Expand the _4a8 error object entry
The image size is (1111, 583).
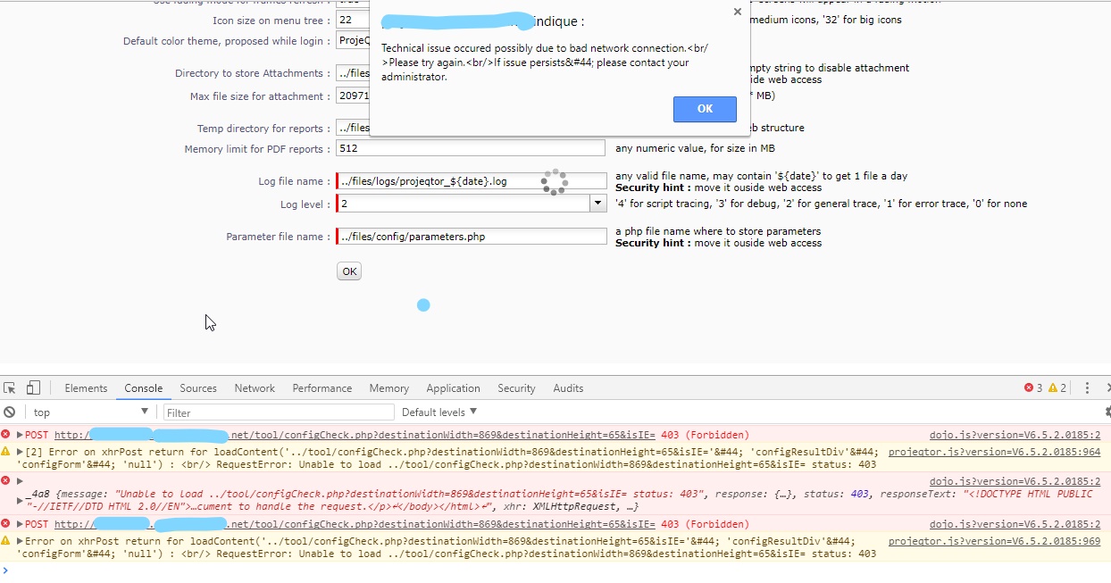[x=20, y=481]
